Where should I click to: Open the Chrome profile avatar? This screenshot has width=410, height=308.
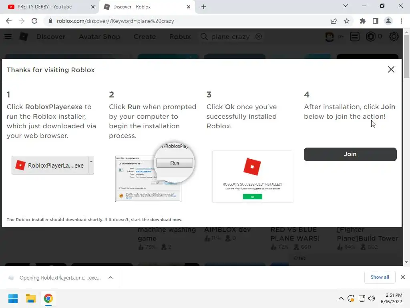388,21
